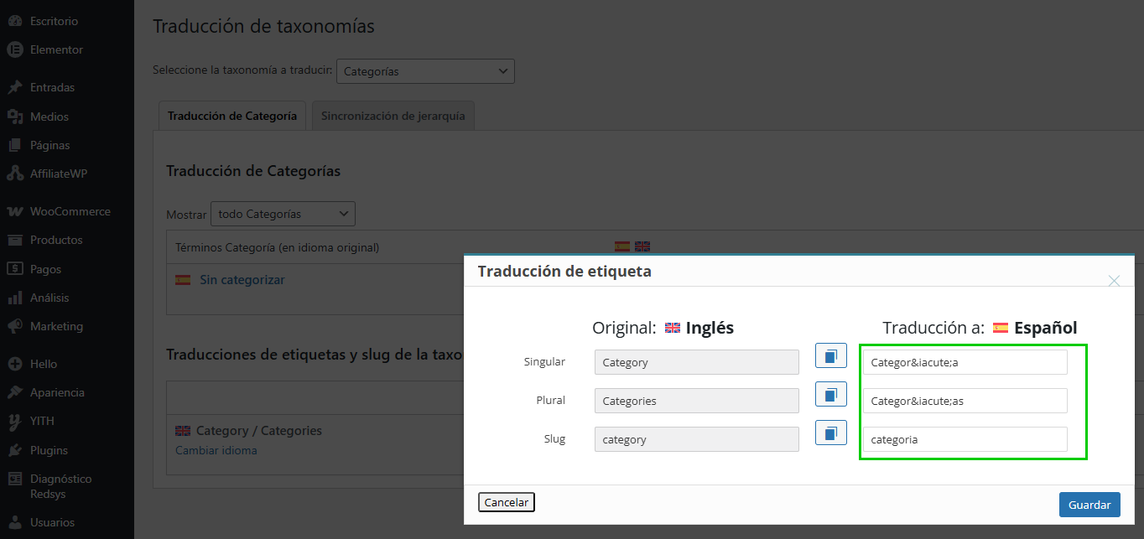Open Plugins via its plug icon
1144x539 pixels.
[14, 450]
